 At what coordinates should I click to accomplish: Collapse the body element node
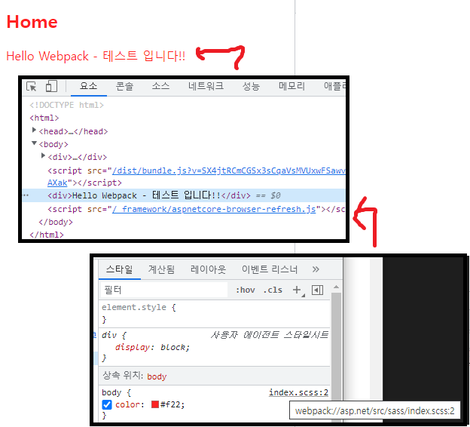[x=34, y=143]
